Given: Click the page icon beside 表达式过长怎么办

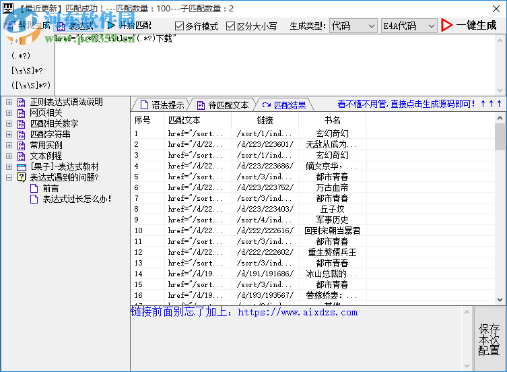Looking at the screenshot, I should (x=34, y=199).
